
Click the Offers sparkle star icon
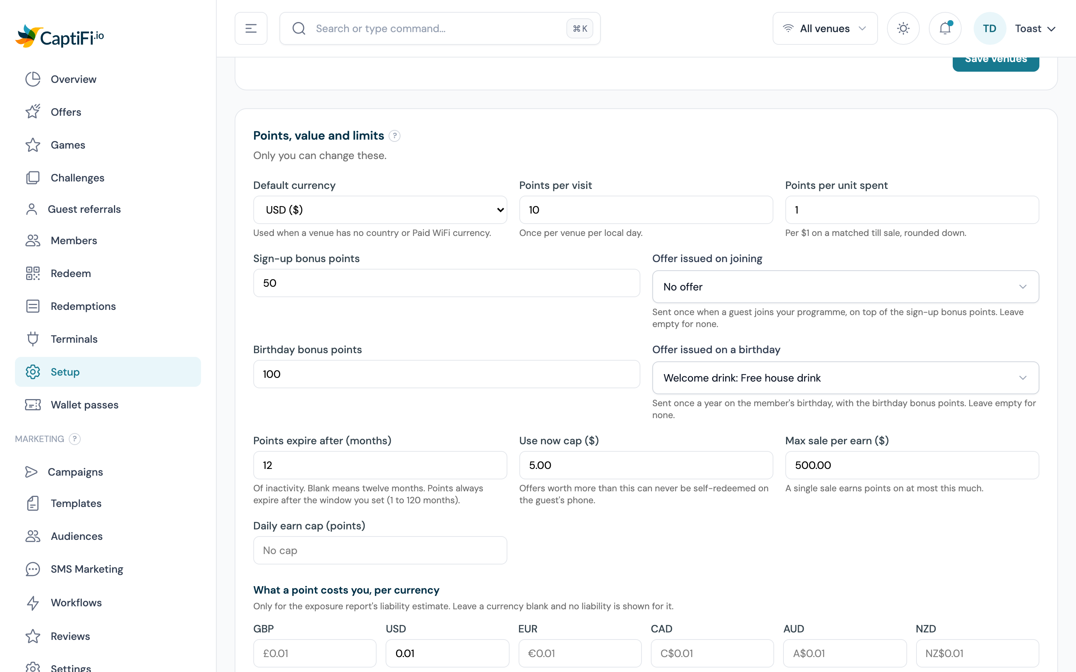coord(33,112)
